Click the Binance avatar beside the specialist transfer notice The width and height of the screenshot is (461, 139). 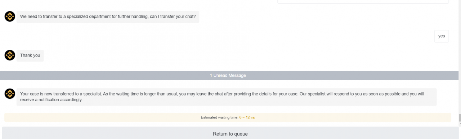click(x=10, y=94)
